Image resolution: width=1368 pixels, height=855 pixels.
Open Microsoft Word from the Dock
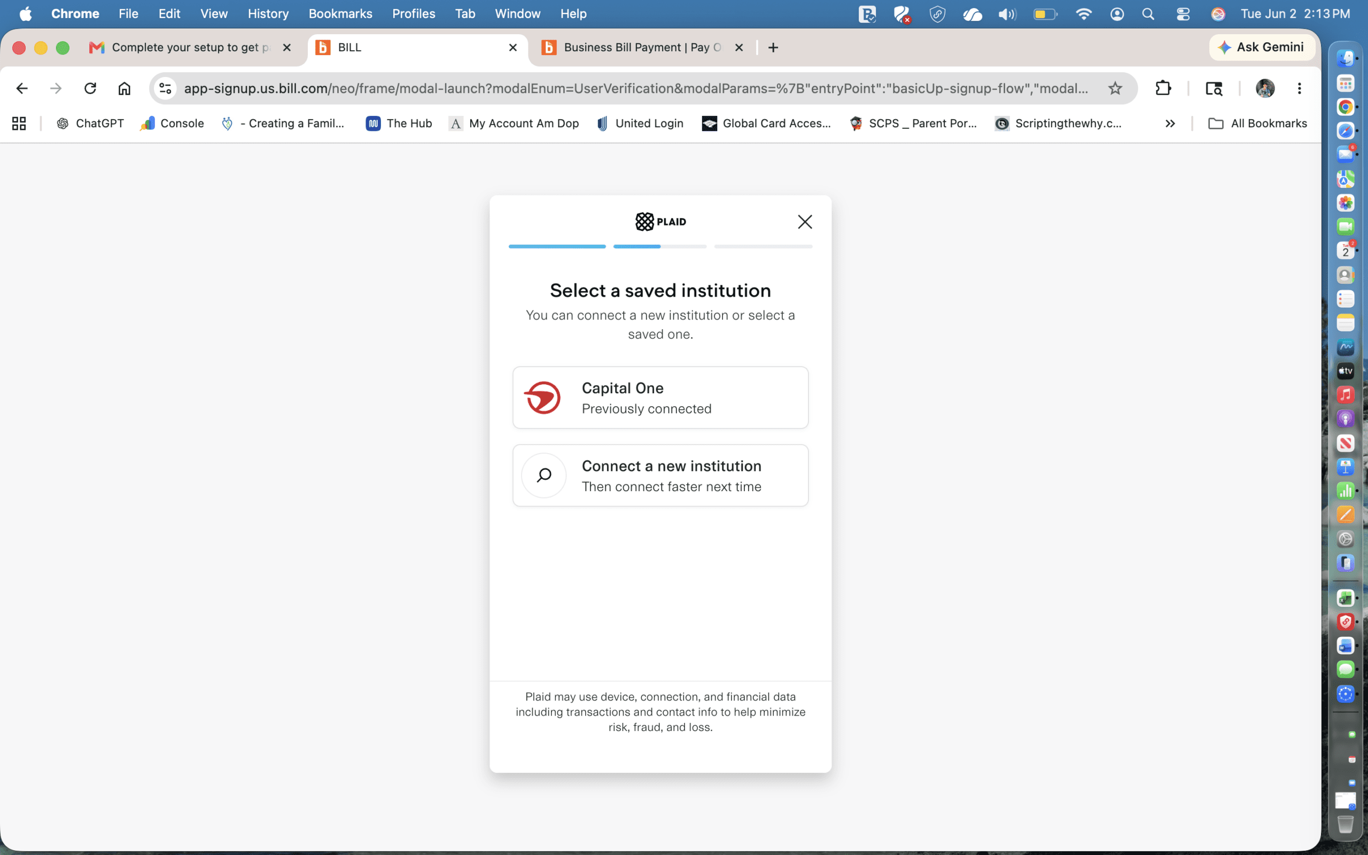1346,646
